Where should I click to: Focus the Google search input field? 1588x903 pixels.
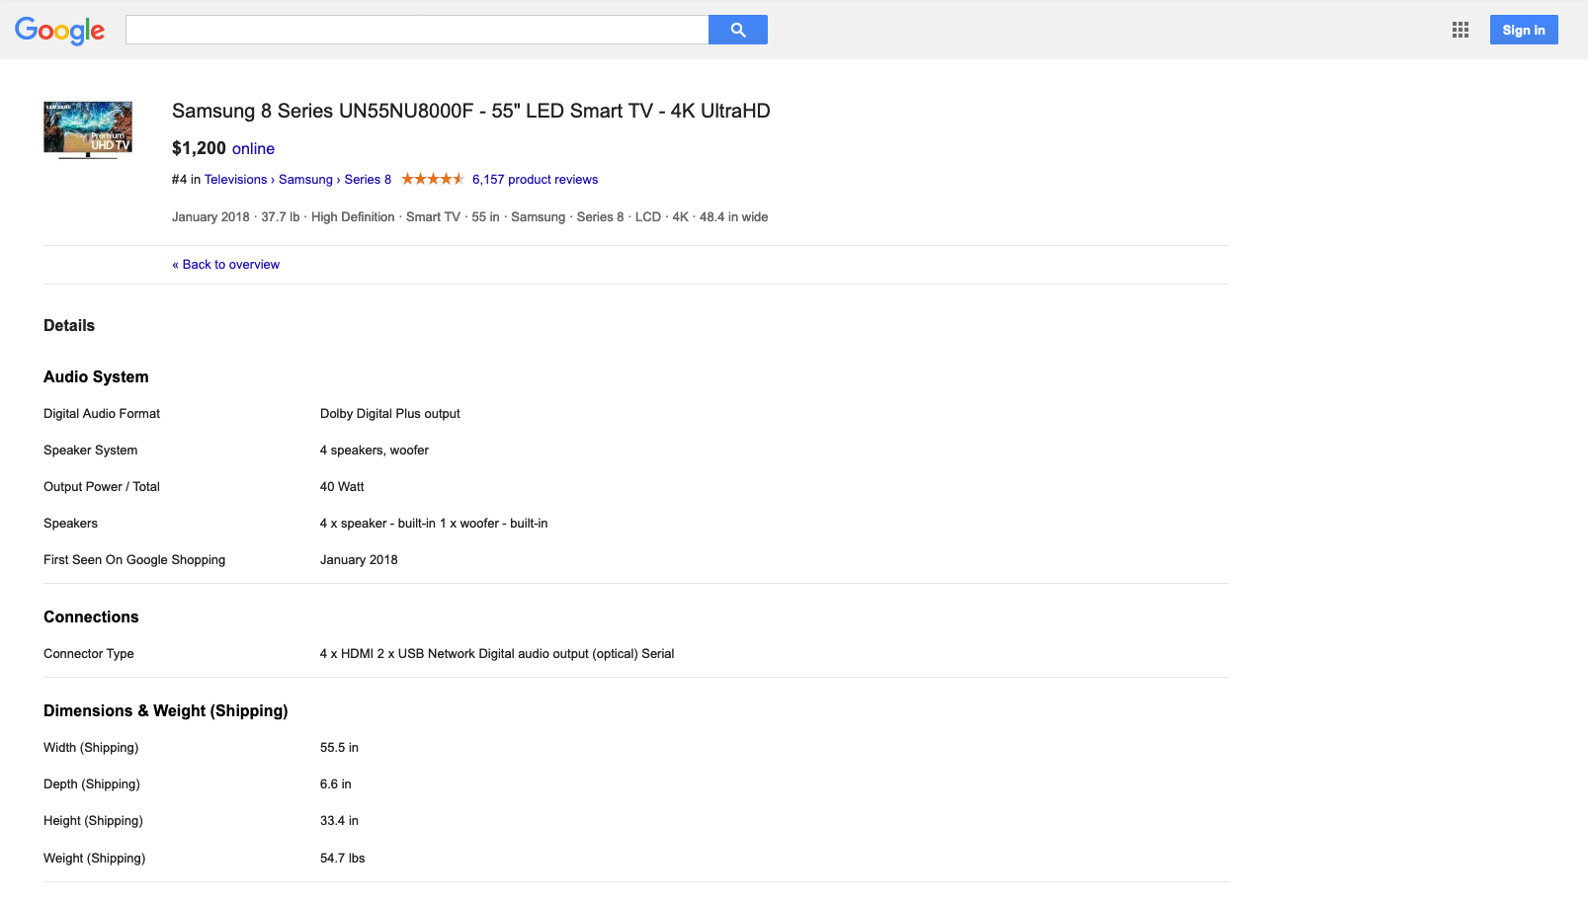pyautogui.click(x=417, y=30)
